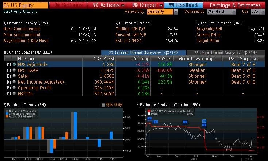Viewport: 268px width, 161px height.
Task: Switch to Prior Period Analysis (Q2/14) tab
Action: 226,53
